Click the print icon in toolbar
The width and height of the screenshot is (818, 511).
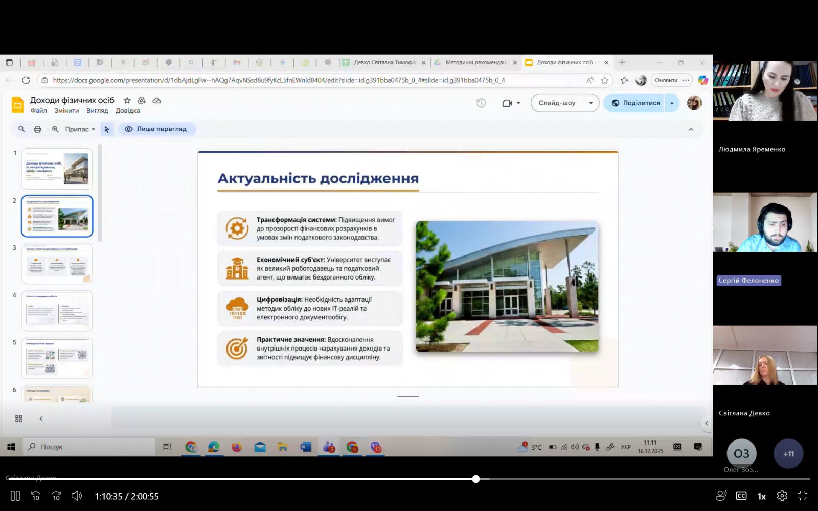coord(37,129)
